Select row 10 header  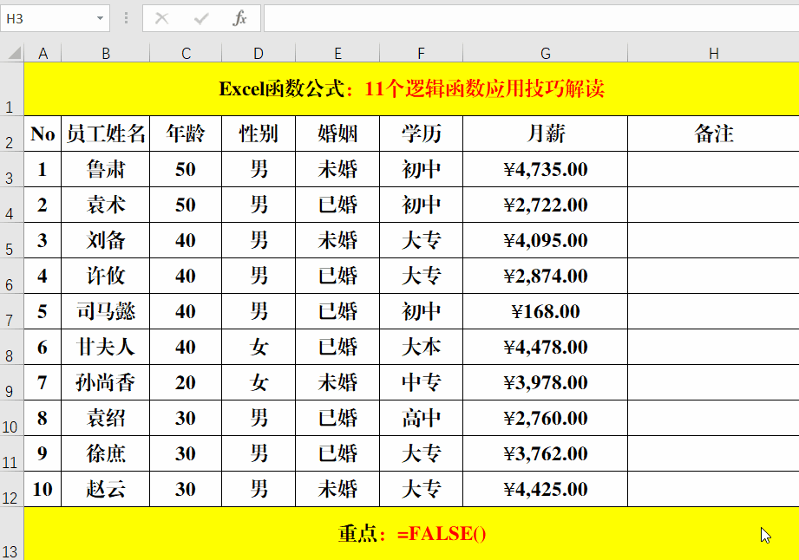pyautogui.click(x=12, y=418)
